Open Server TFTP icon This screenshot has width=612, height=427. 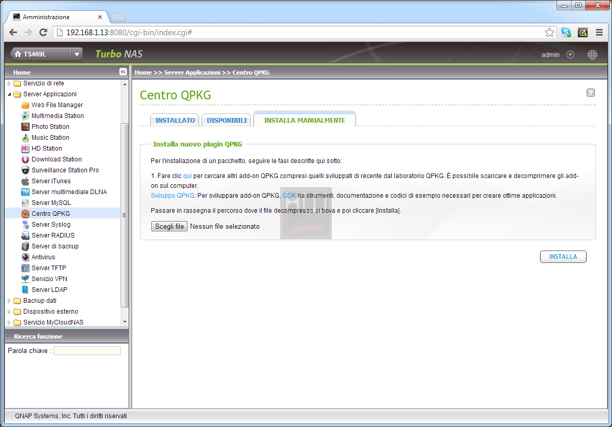(x=25, y=268)
